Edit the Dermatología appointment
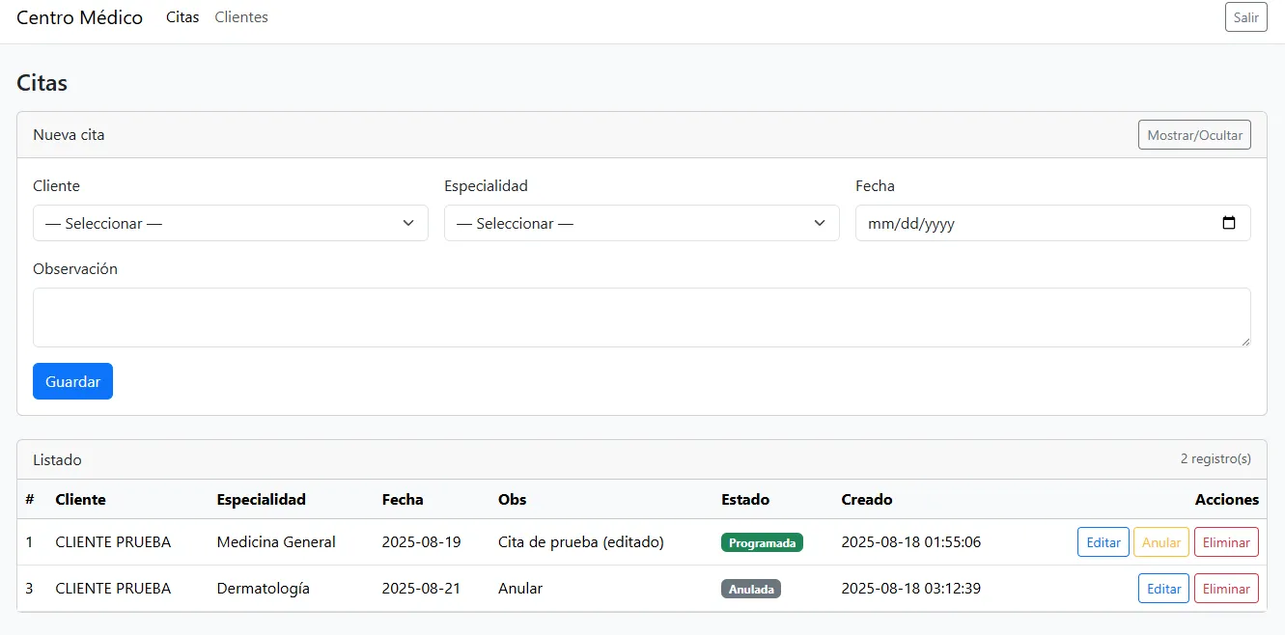This screenshot has height=635, width=1285. pos(1163,589)
